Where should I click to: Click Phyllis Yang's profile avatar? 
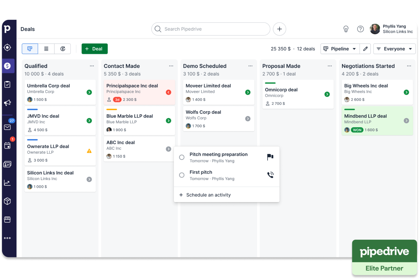375,29
